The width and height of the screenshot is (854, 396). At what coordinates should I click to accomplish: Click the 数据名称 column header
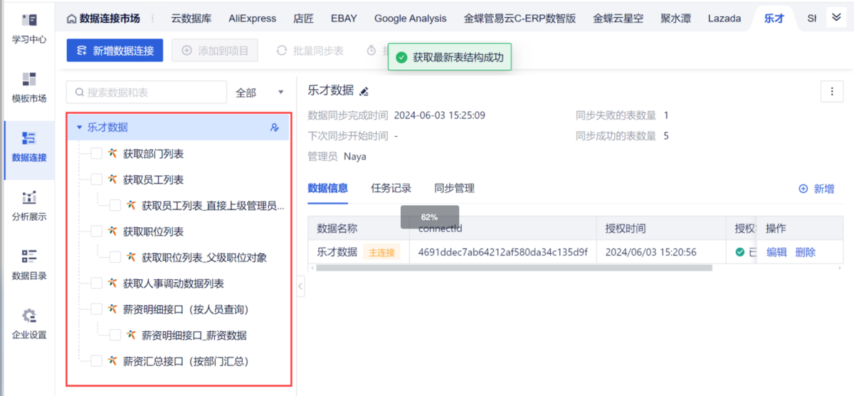[337, 229]
